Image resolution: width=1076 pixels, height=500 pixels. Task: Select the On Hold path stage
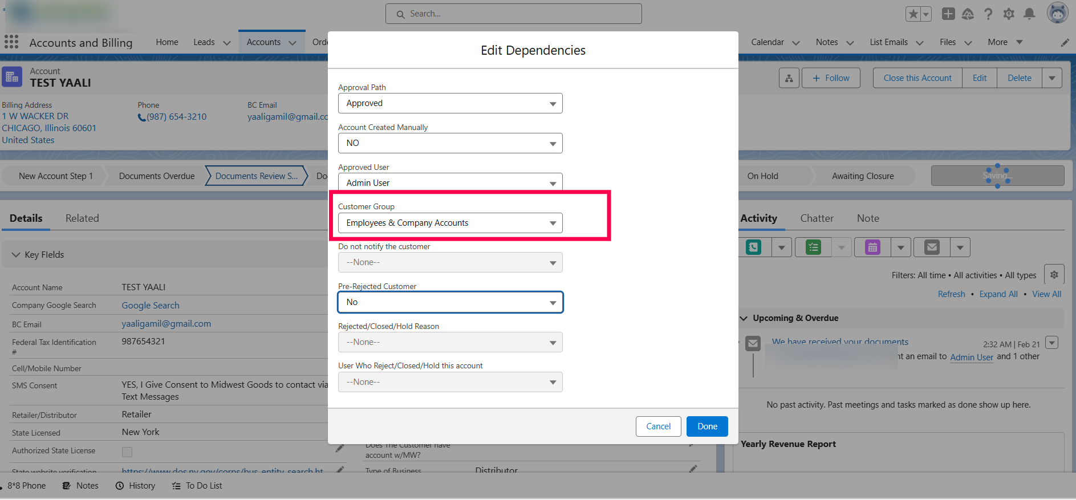coord(763,176)
